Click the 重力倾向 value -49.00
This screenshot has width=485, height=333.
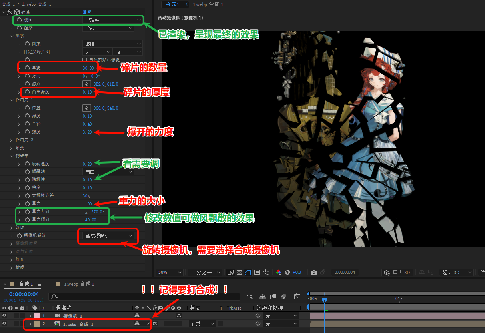point(89,220)
